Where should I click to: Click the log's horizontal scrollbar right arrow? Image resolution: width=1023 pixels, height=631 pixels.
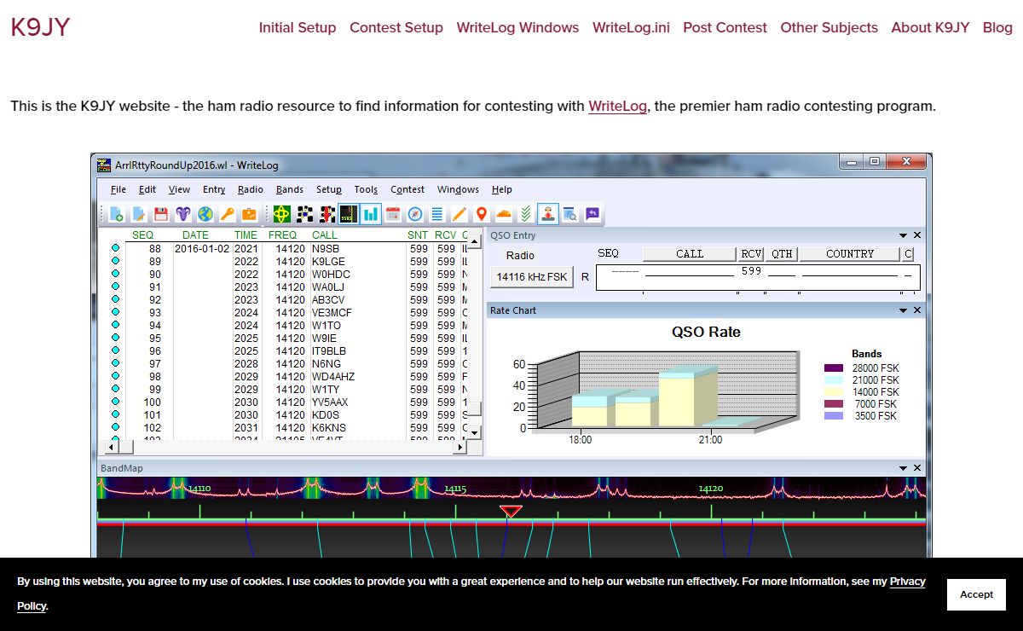(460, 447)
